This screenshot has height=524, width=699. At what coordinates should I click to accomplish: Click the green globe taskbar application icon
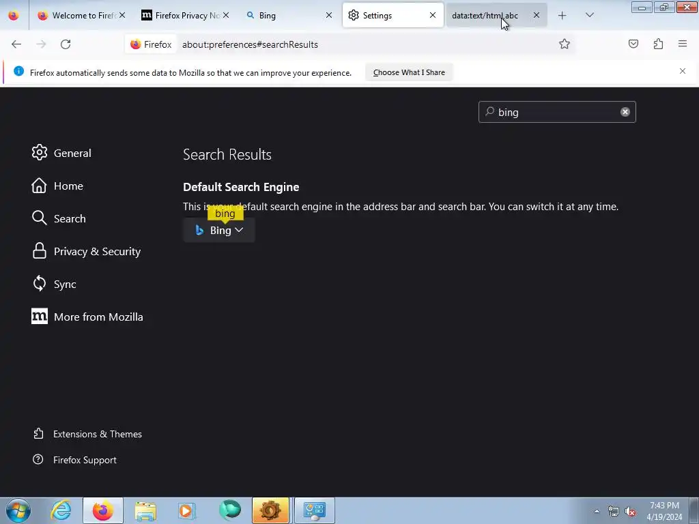[229, 510]
